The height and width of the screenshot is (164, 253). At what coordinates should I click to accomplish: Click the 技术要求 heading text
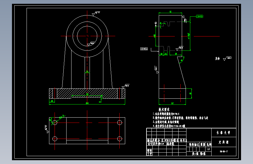pyautogui.click(x=164, y=110)
